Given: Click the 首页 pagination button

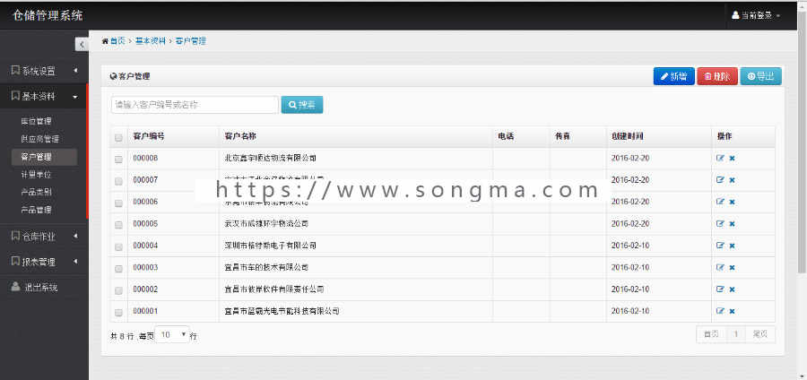Looking at the screenshot, I should point(711,334).
